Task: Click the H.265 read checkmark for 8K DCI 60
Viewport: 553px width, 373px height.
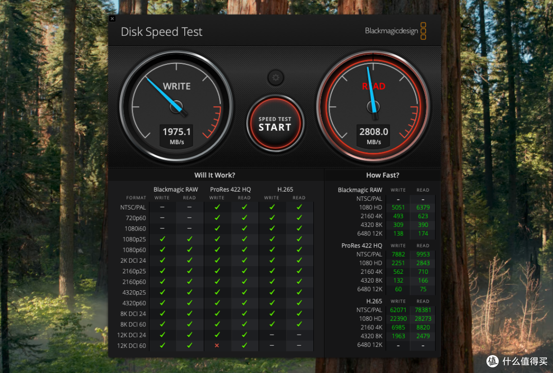Action: pos(299,324)
